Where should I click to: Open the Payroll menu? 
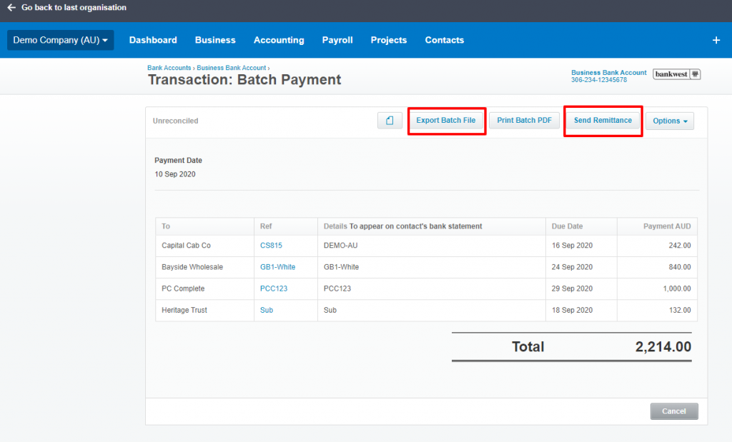tap(337, 40)
